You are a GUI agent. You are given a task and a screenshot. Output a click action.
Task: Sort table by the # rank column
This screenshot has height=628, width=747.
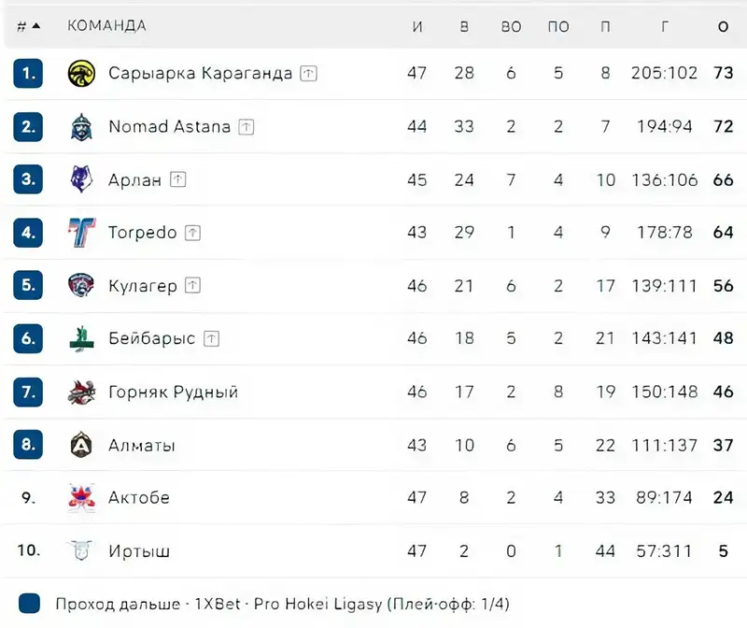tap(28, 26)
